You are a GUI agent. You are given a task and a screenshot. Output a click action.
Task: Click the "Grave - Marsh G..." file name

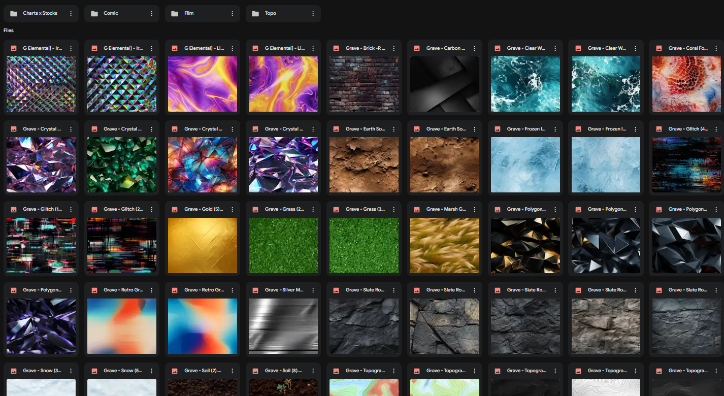[x=446, y=209]
